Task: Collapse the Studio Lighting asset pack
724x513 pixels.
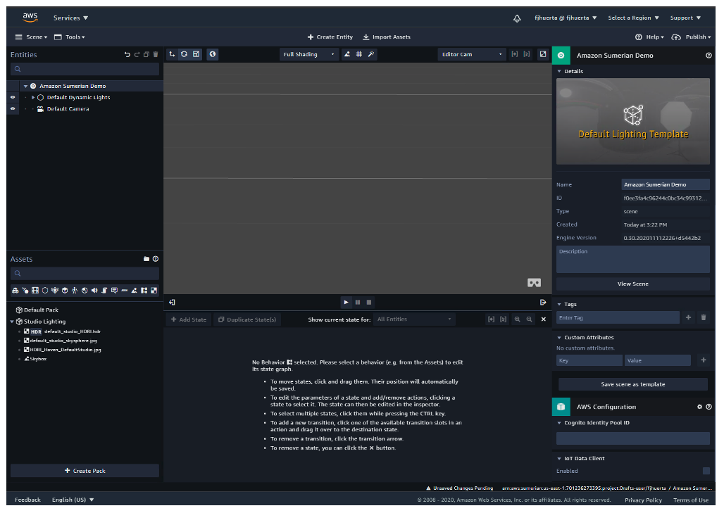Action: coord(12,322)
